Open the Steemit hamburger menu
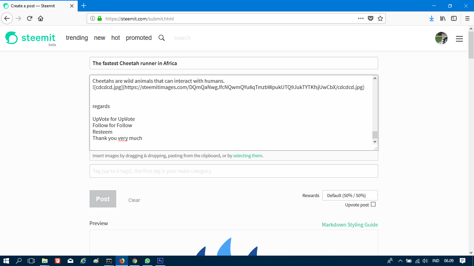 pos(459,39)
